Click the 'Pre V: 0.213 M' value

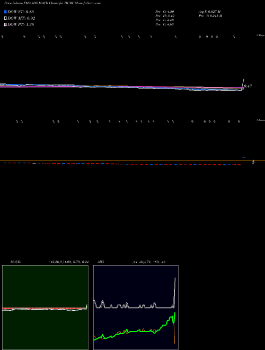click(x=211, y=16)
